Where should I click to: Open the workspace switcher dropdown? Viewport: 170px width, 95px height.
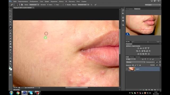(x=153, y=5)
